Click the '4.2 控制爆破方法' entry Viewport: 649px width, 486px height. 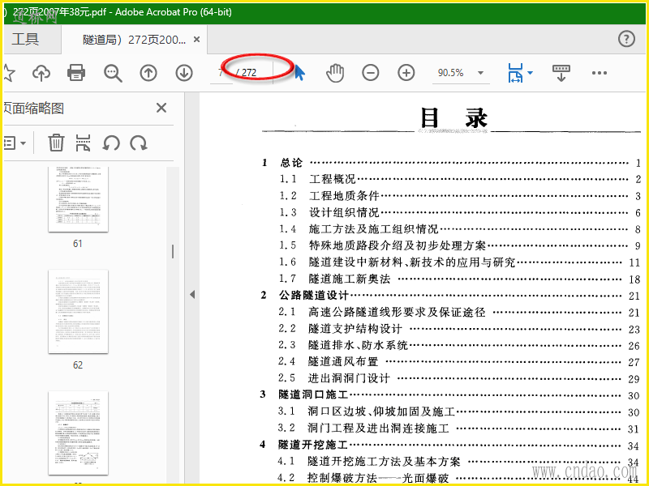pos(459,478)
